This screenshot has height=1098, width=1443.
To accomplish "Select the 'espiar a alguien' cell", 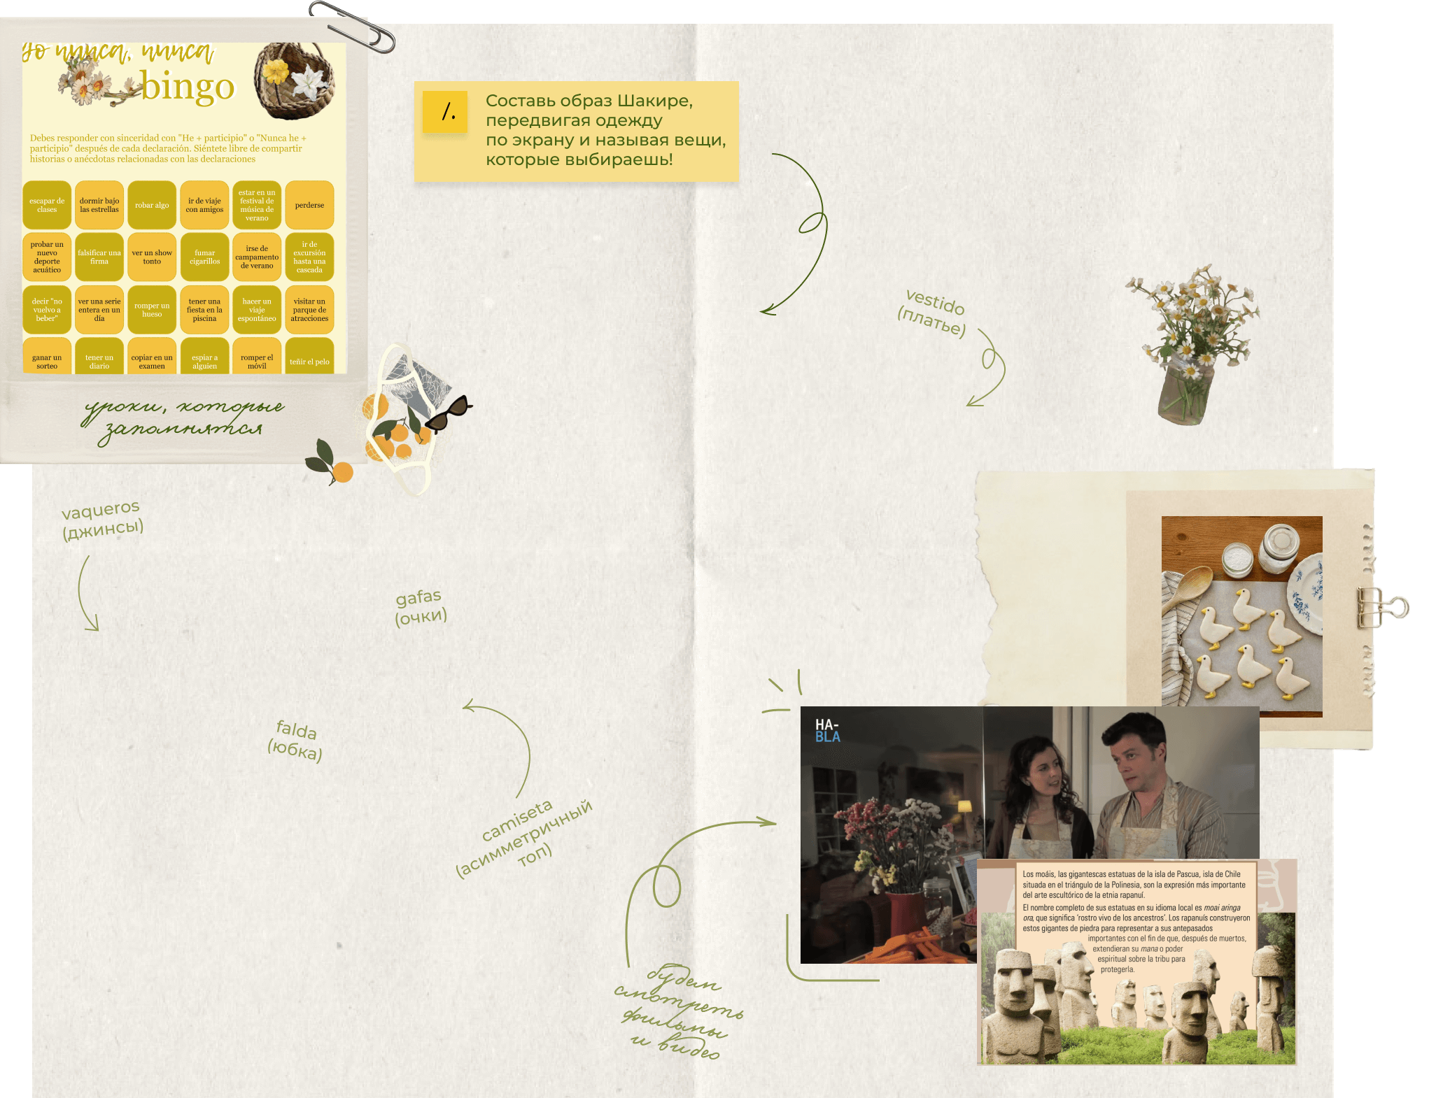I will pos(204,356).
